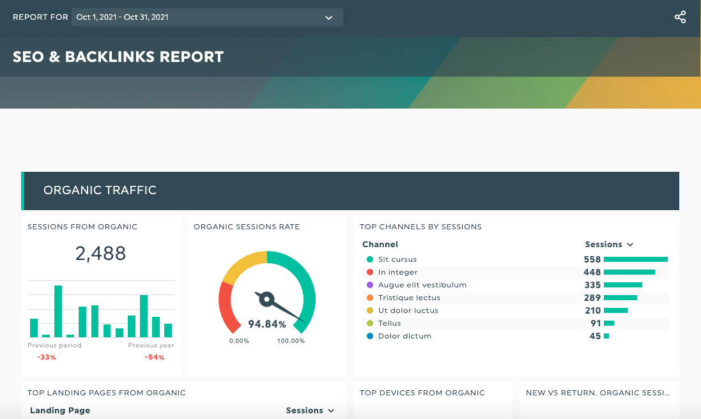
Task: Click the -54% previous year change
Action: point(155,357)
